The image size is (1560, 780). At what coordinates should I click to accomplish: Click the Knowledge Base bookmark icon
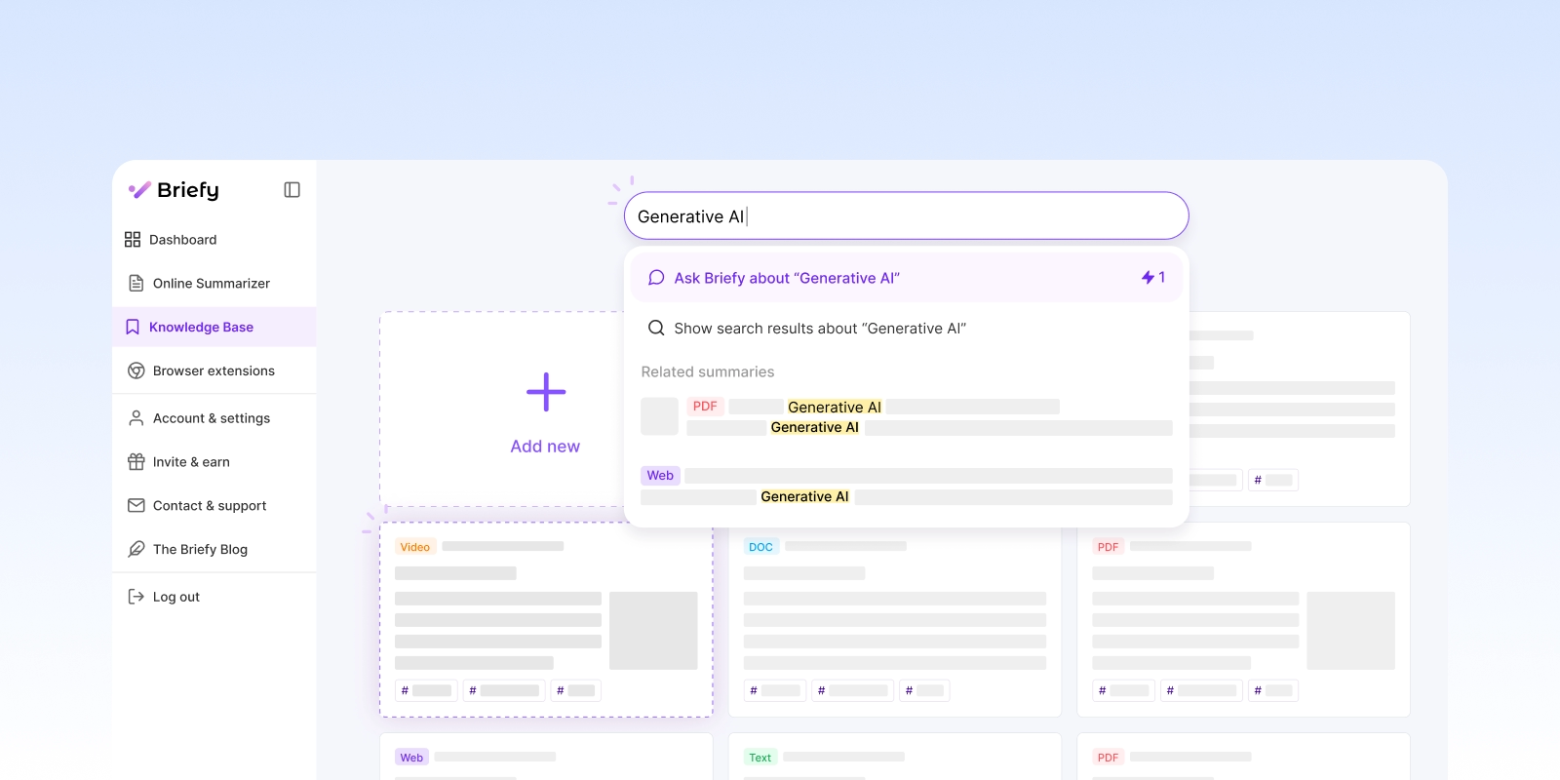click(133, 327)
